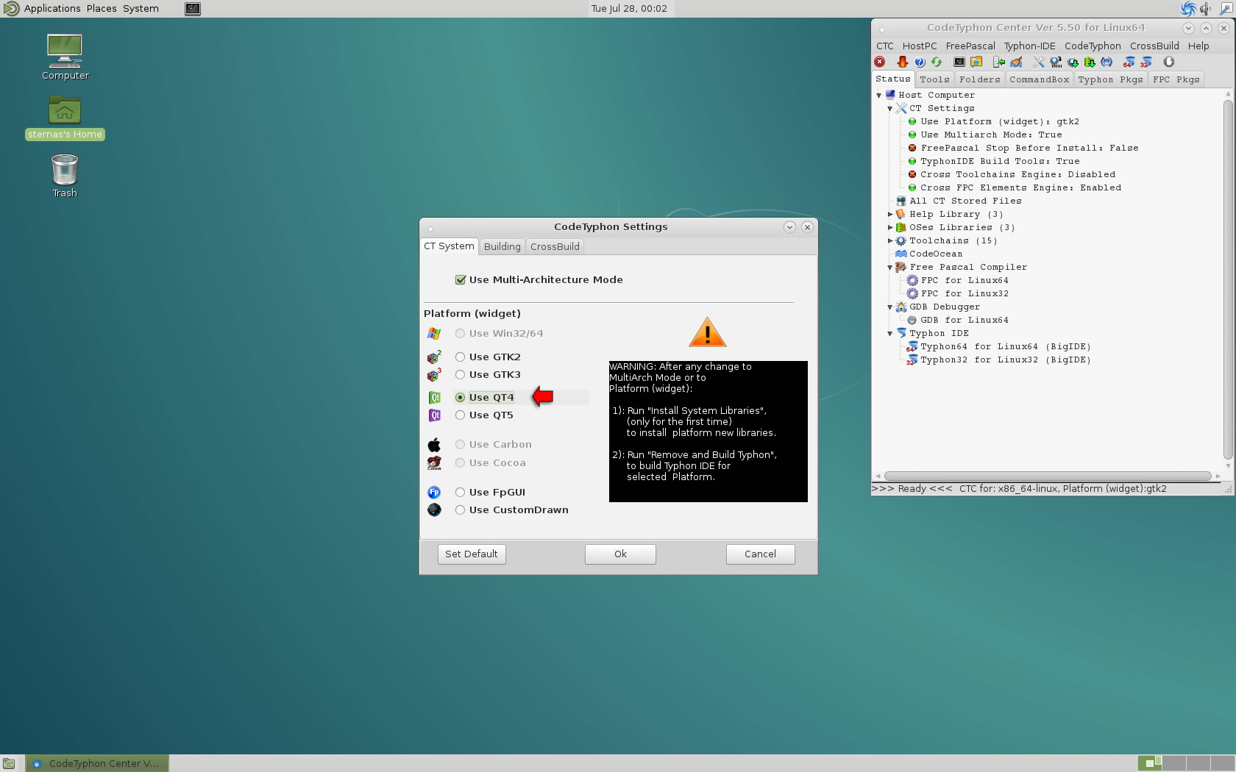Select the CodeOcean tree node

pyautogui.click(x=935, y=254)
